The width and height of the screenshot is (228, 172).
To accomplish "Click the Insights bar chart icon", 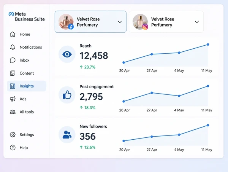I will point(13,86).
